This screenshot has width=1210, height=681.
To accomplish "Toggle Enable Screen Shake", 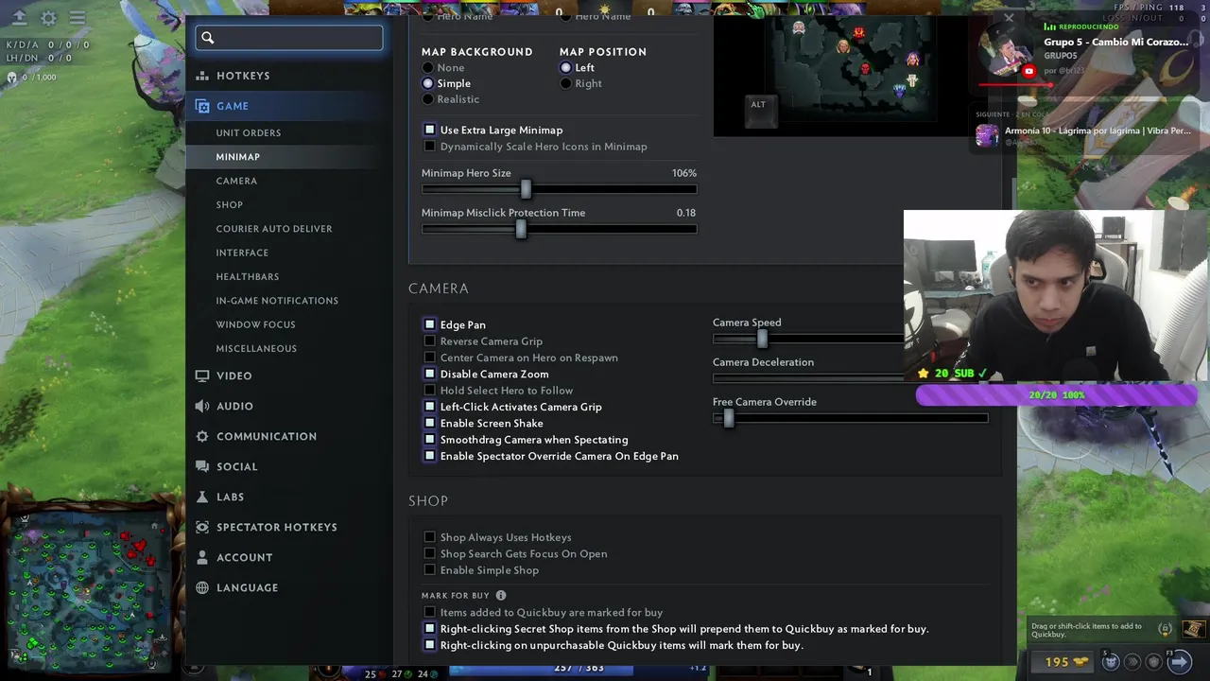I will point(430,423).
